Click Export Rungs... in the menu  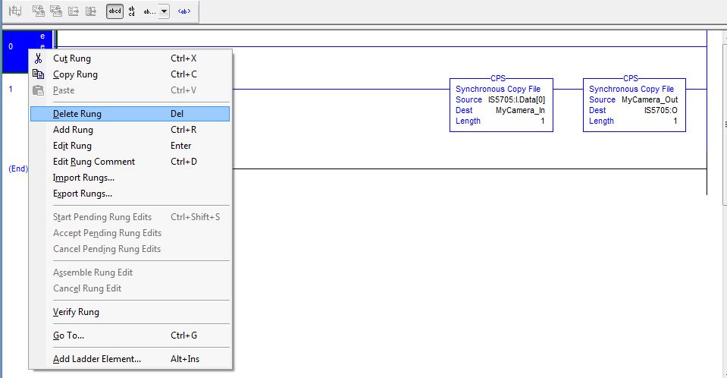coord(83,194)
